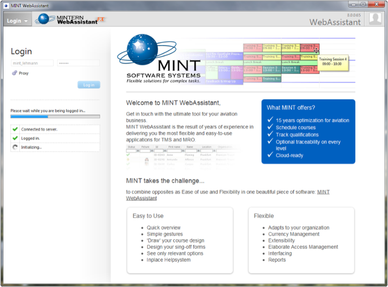Click the 'What MINT offers?' heading
388x287 pixels.
[291, 108]
